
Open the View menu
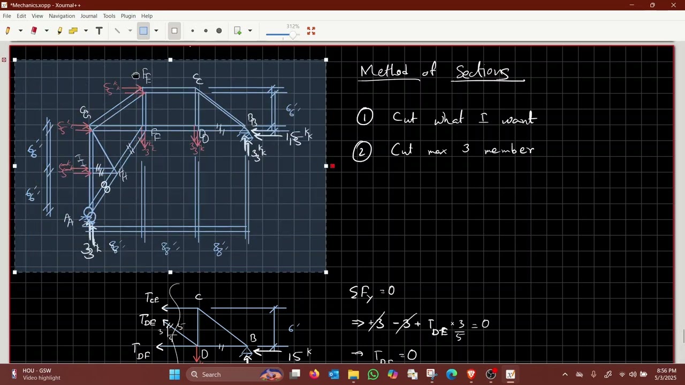(x=37, y=16)
